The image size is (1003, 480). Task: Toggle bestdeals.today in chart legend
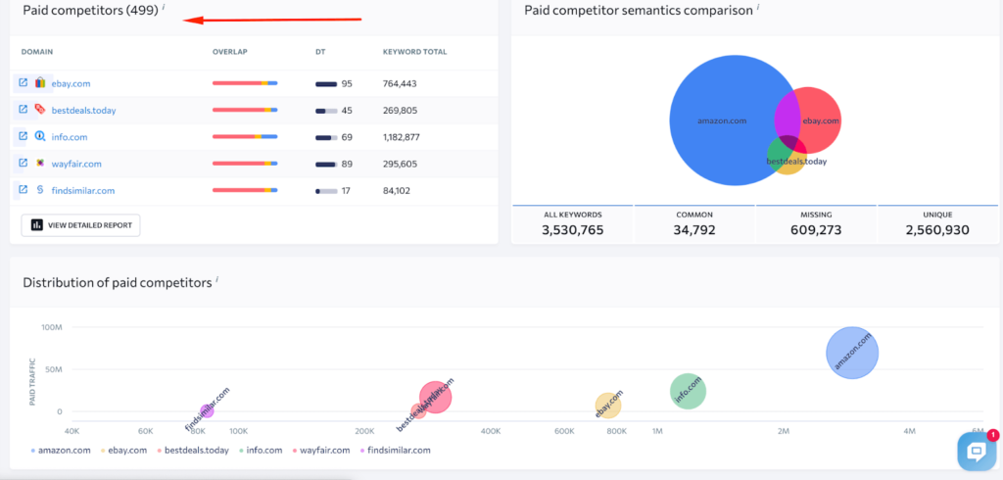[193, 450]
